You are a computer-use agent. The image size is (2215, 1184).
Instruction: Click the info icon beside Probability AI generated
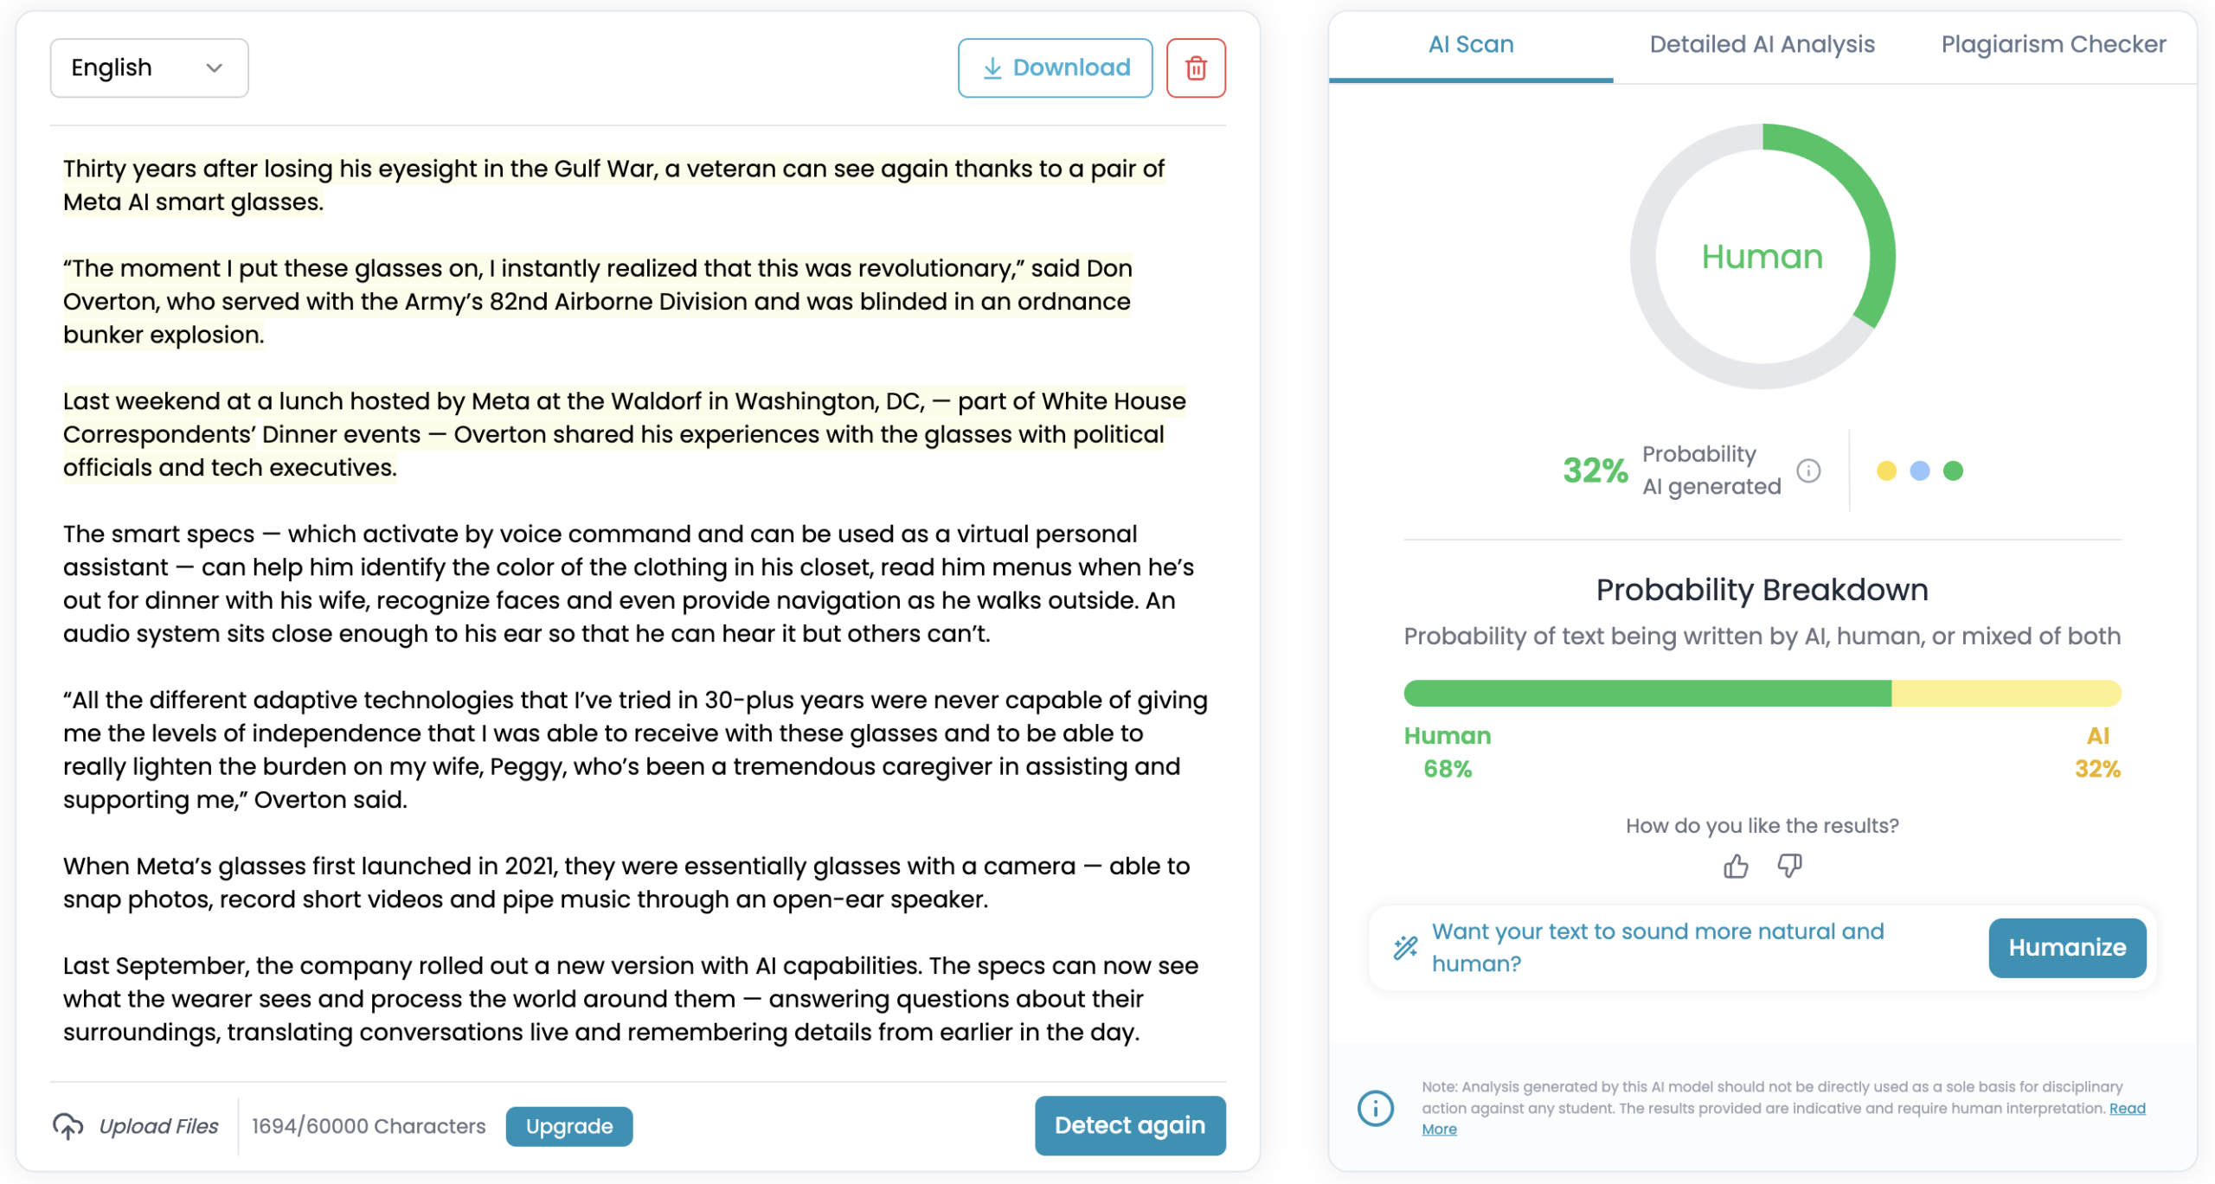[x=1807, y=470]
